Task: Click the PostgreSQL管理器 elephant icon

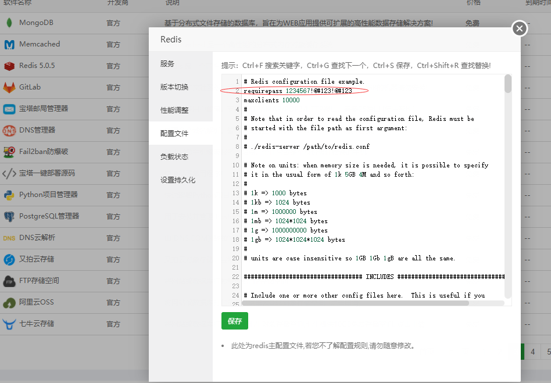Action: tap(9, 216)
